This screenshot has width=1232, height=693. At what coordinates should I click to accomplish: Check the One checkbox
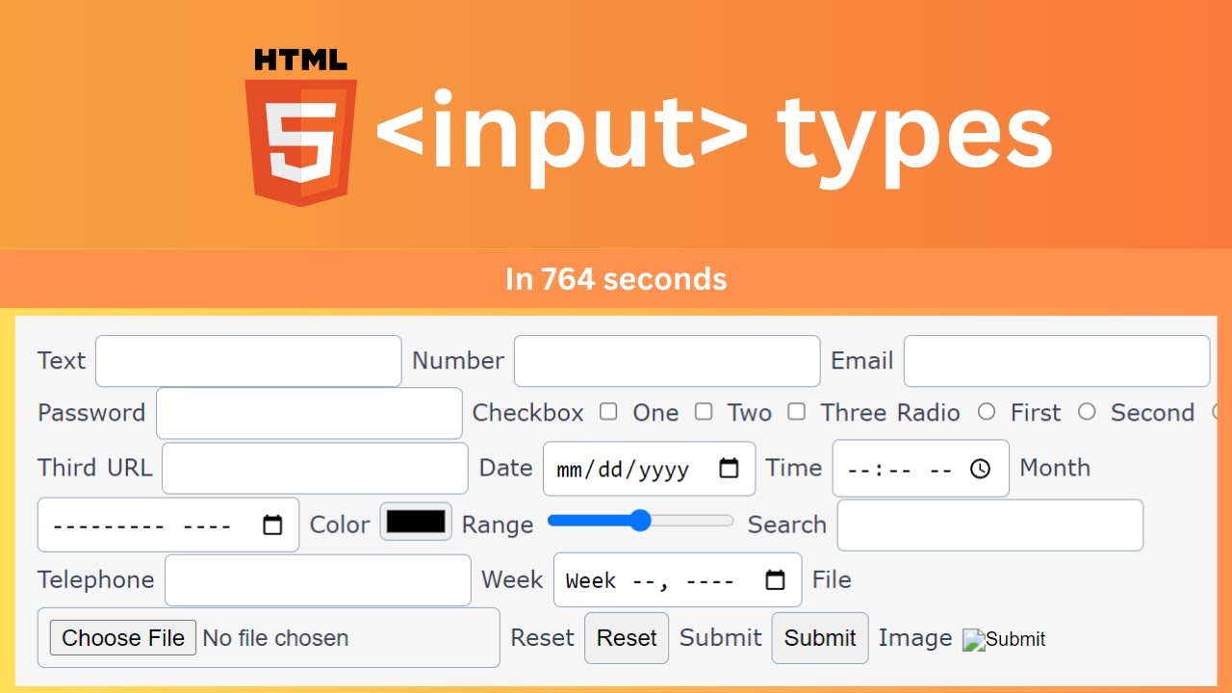point(608,412)
